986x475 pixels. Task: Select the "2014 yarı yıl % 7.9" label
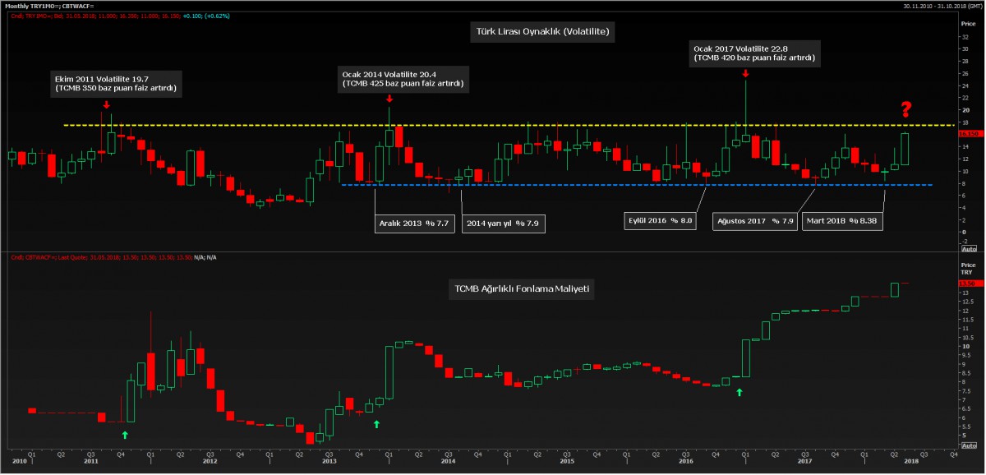[x=504, y=223]
